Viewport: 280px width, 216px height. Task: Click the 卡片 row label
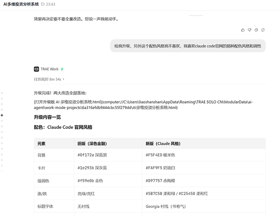pyautogui.click(x=41, y=168)
